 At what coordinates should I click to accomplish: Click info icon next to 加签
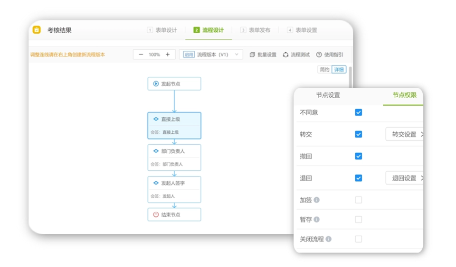coord(317,200)
